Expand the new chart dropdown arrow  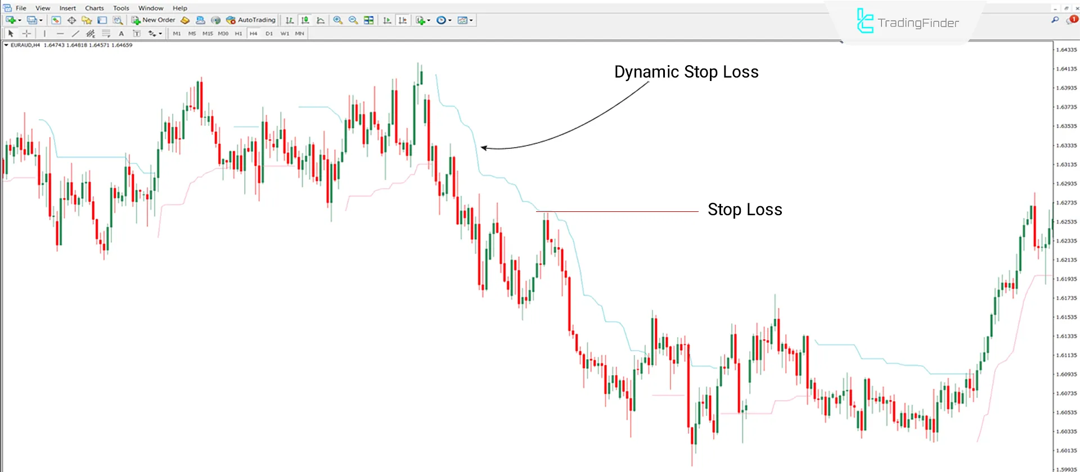pyautogui.click(x=20, y=20)
